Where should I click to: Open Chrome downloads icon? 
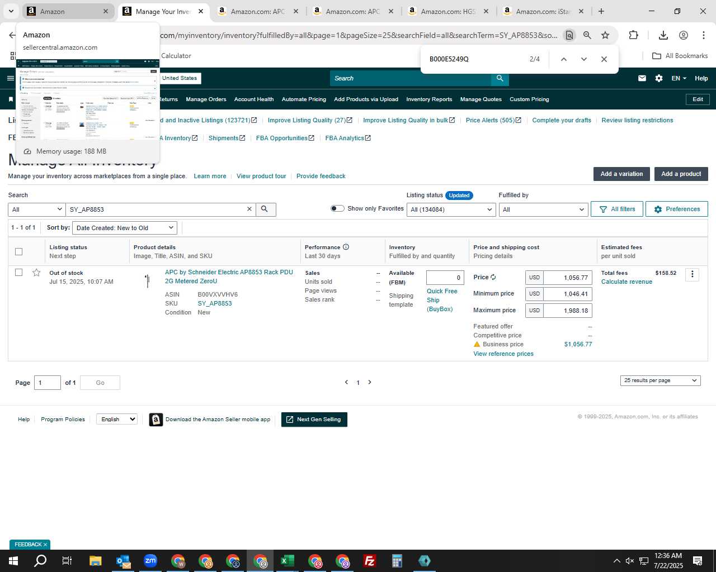(663, 35)
